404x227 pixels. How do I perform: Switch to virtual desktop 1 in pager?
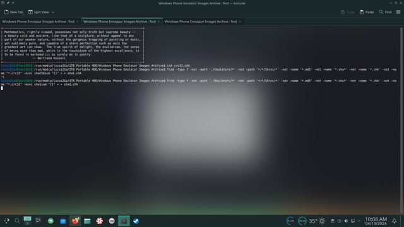(27, 219)
